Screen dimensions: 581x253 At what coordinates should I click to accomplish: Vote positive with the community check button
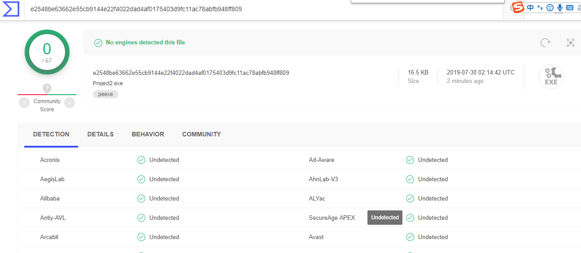(70, 103)
